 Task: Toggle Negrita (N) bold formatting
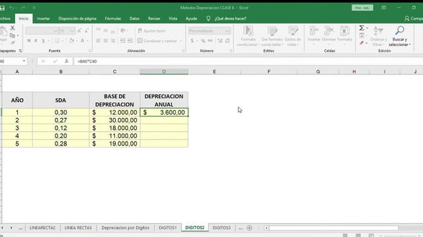pos(29,41)
